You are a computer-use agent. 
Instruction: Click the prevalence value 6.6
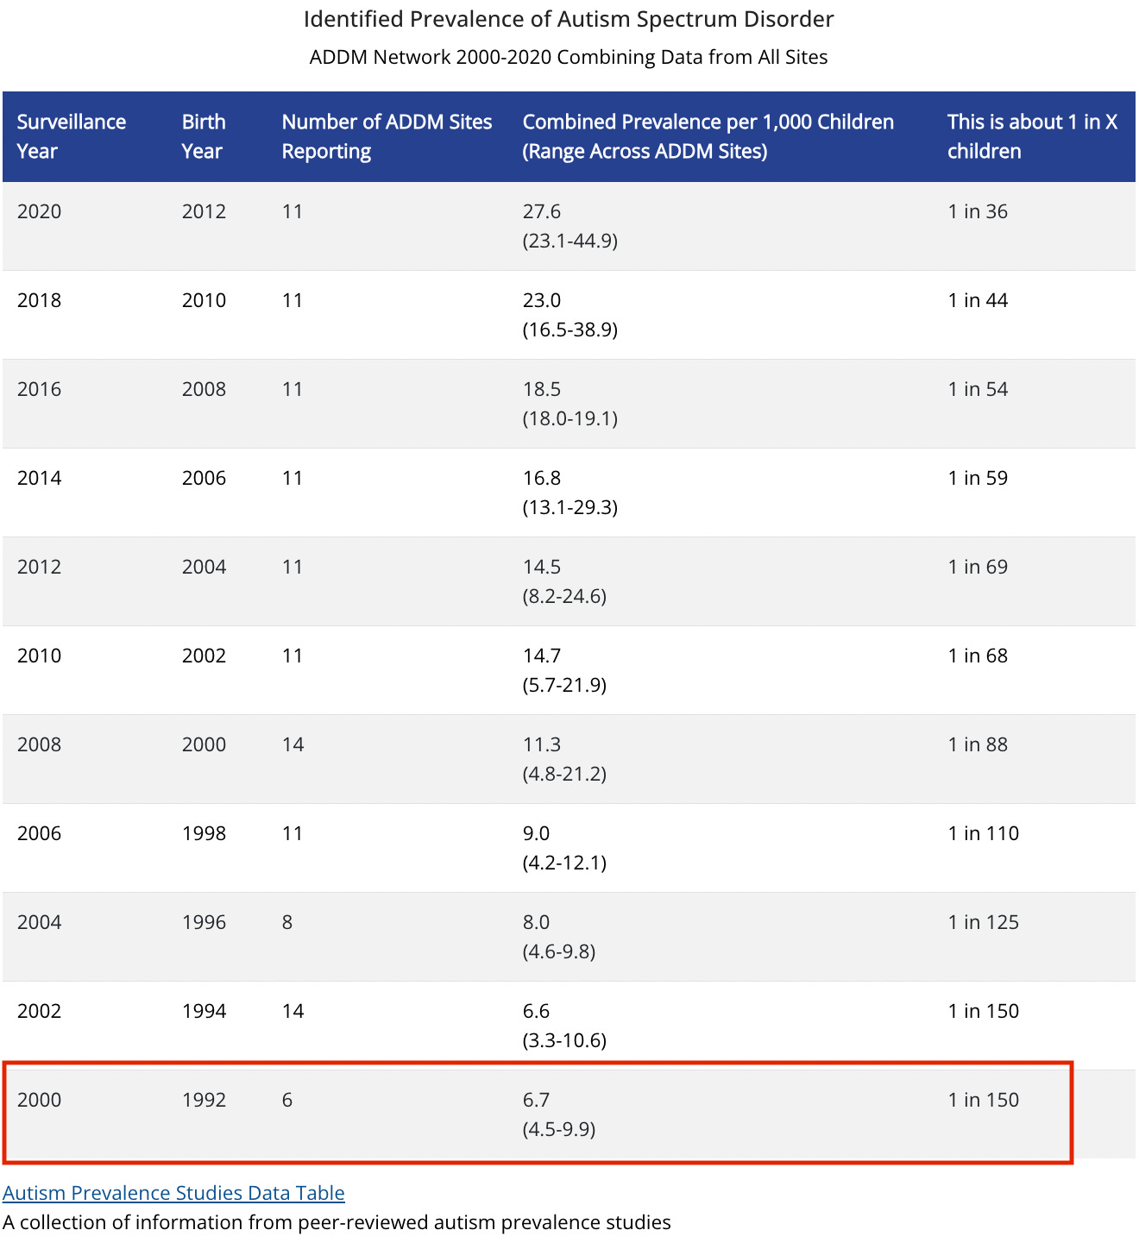[x=537, y=1011]
